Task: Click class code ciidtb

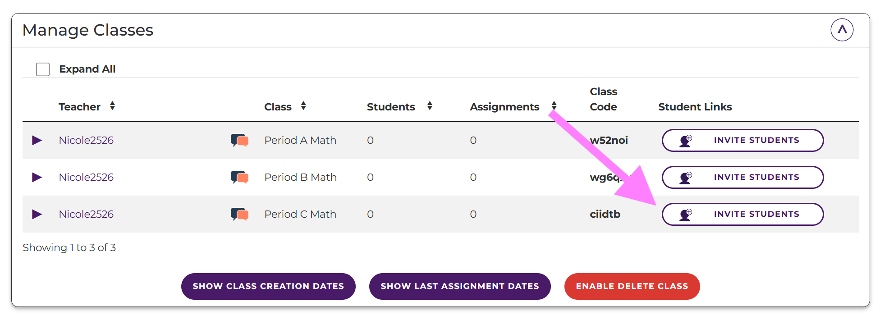Action: click(605, 214)
